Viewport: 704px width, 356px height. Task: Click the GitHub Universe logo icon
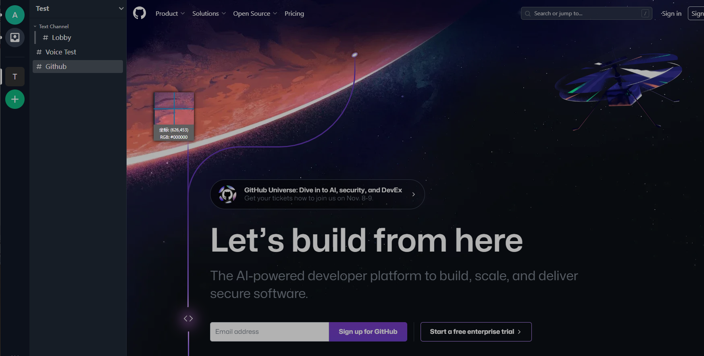tap(227, 194)
